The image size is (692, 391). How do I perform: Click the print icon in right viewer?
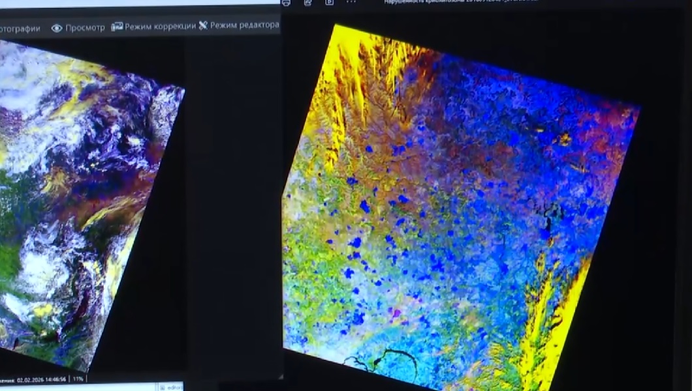(x=286, y=3)
